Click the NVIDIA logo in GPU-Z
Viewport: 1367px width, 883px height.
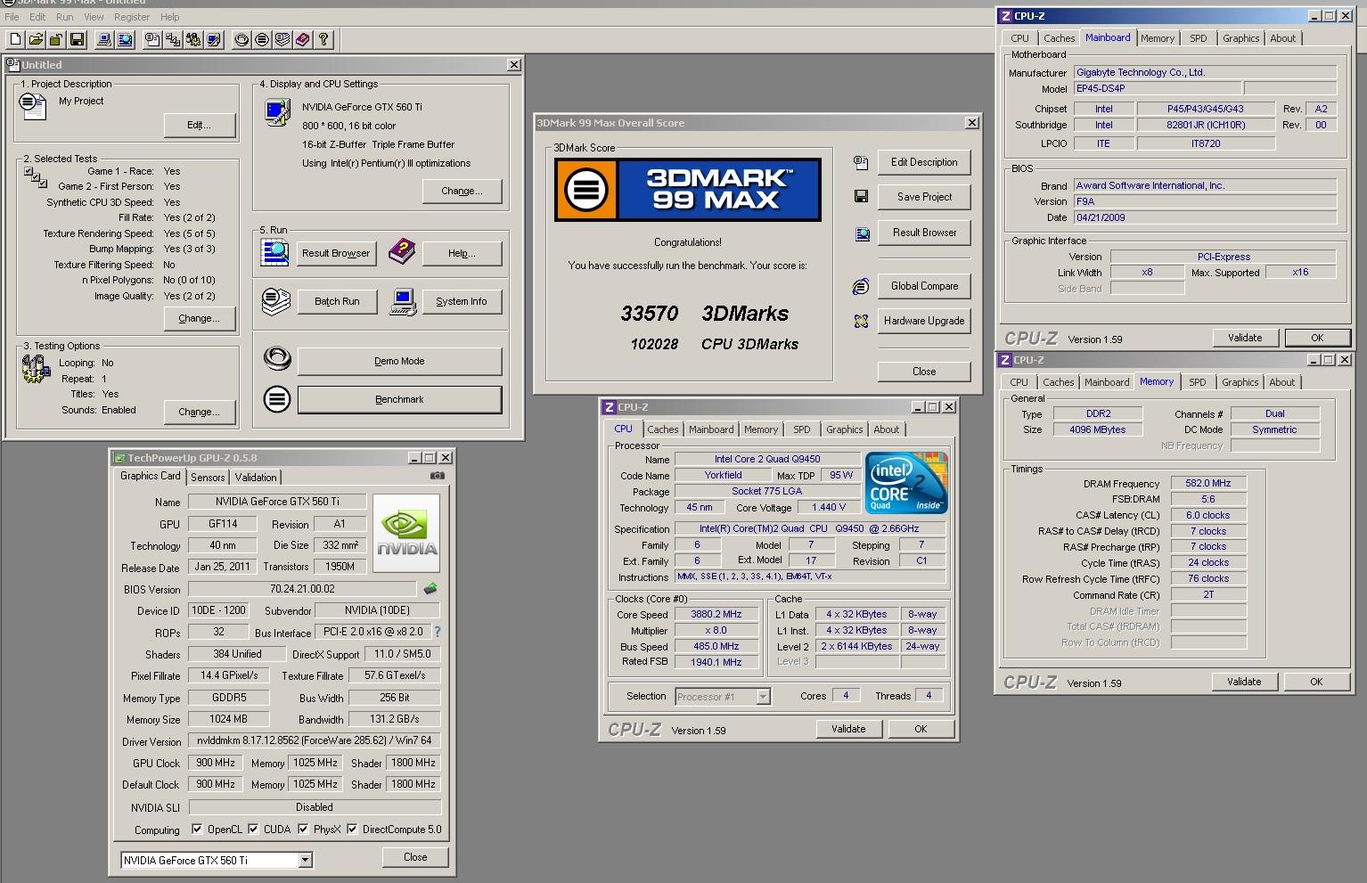pos(406,532)
